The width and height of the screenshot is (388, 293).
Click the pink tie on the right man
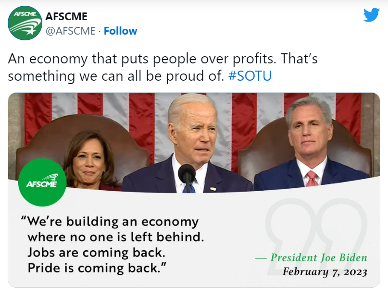312,179
